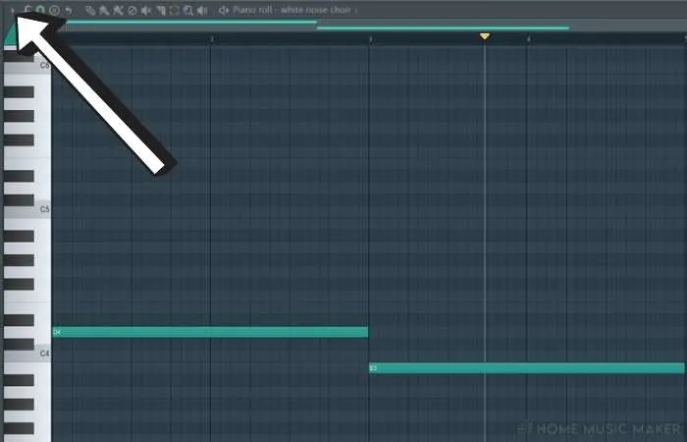Play the C#5 black key above C5
This screenshot has width=687, height=442.
point(19,200)
